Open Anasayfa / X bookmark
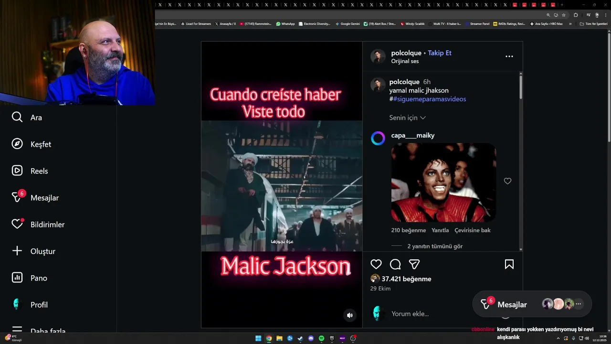This screenshot has width=611, height=344. [x=225, y=24]
